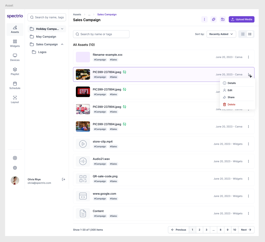Screen dimensions: 265x242
Task: Click the search by name or tags field
Action: click(101, 34)
